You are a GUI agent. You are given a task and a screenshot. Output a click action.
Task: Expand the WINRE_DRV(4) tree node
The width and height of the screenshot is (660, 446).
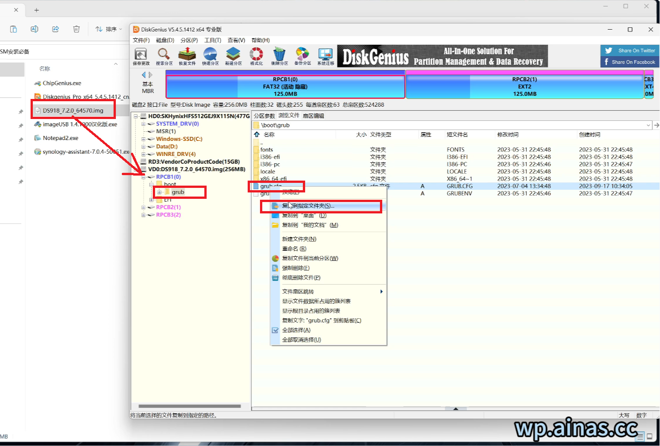tap(143, 154)
